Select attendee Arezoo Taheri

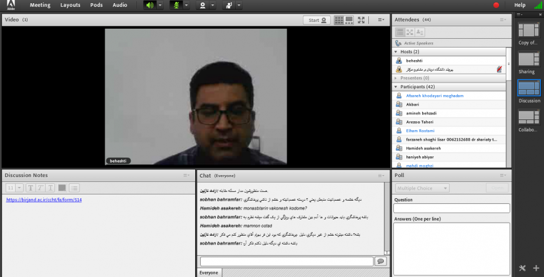coord(449,122)
